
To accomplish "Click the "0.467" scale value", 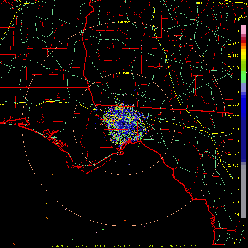I will (233, 153).
